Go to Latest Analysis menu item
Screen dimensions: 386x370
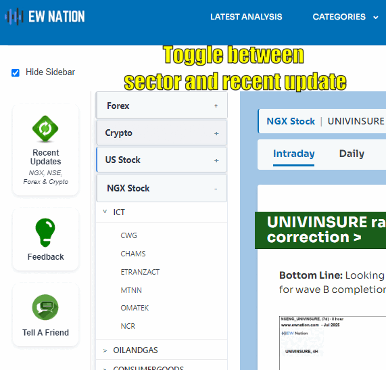point(246,17)
